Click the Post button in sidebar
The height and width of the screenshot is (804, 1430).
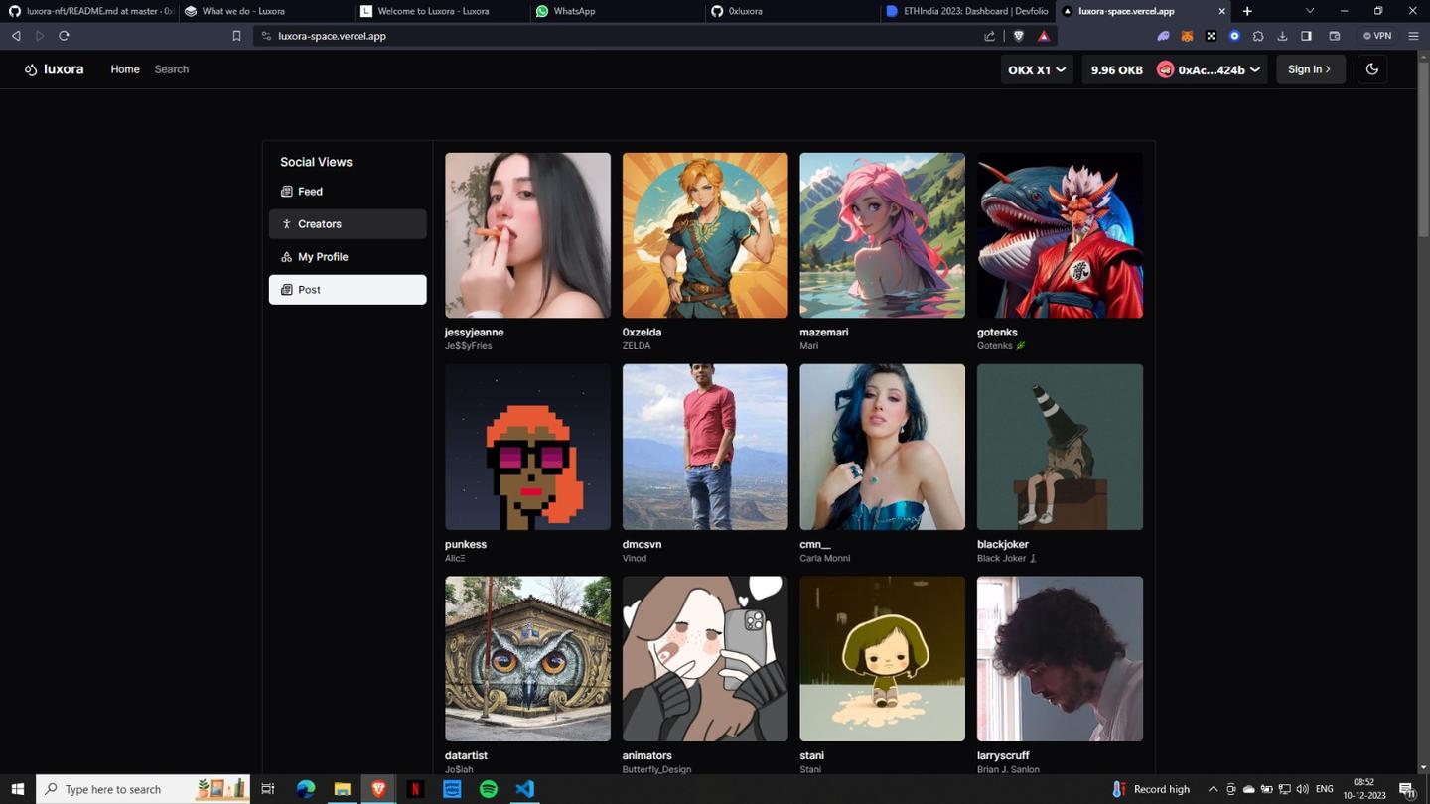point(348,290)
